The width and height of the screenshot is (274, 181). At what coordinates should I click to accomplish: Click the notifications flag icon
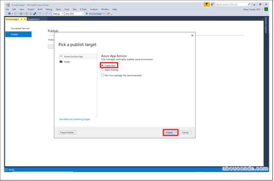click(x=207, y=4)
